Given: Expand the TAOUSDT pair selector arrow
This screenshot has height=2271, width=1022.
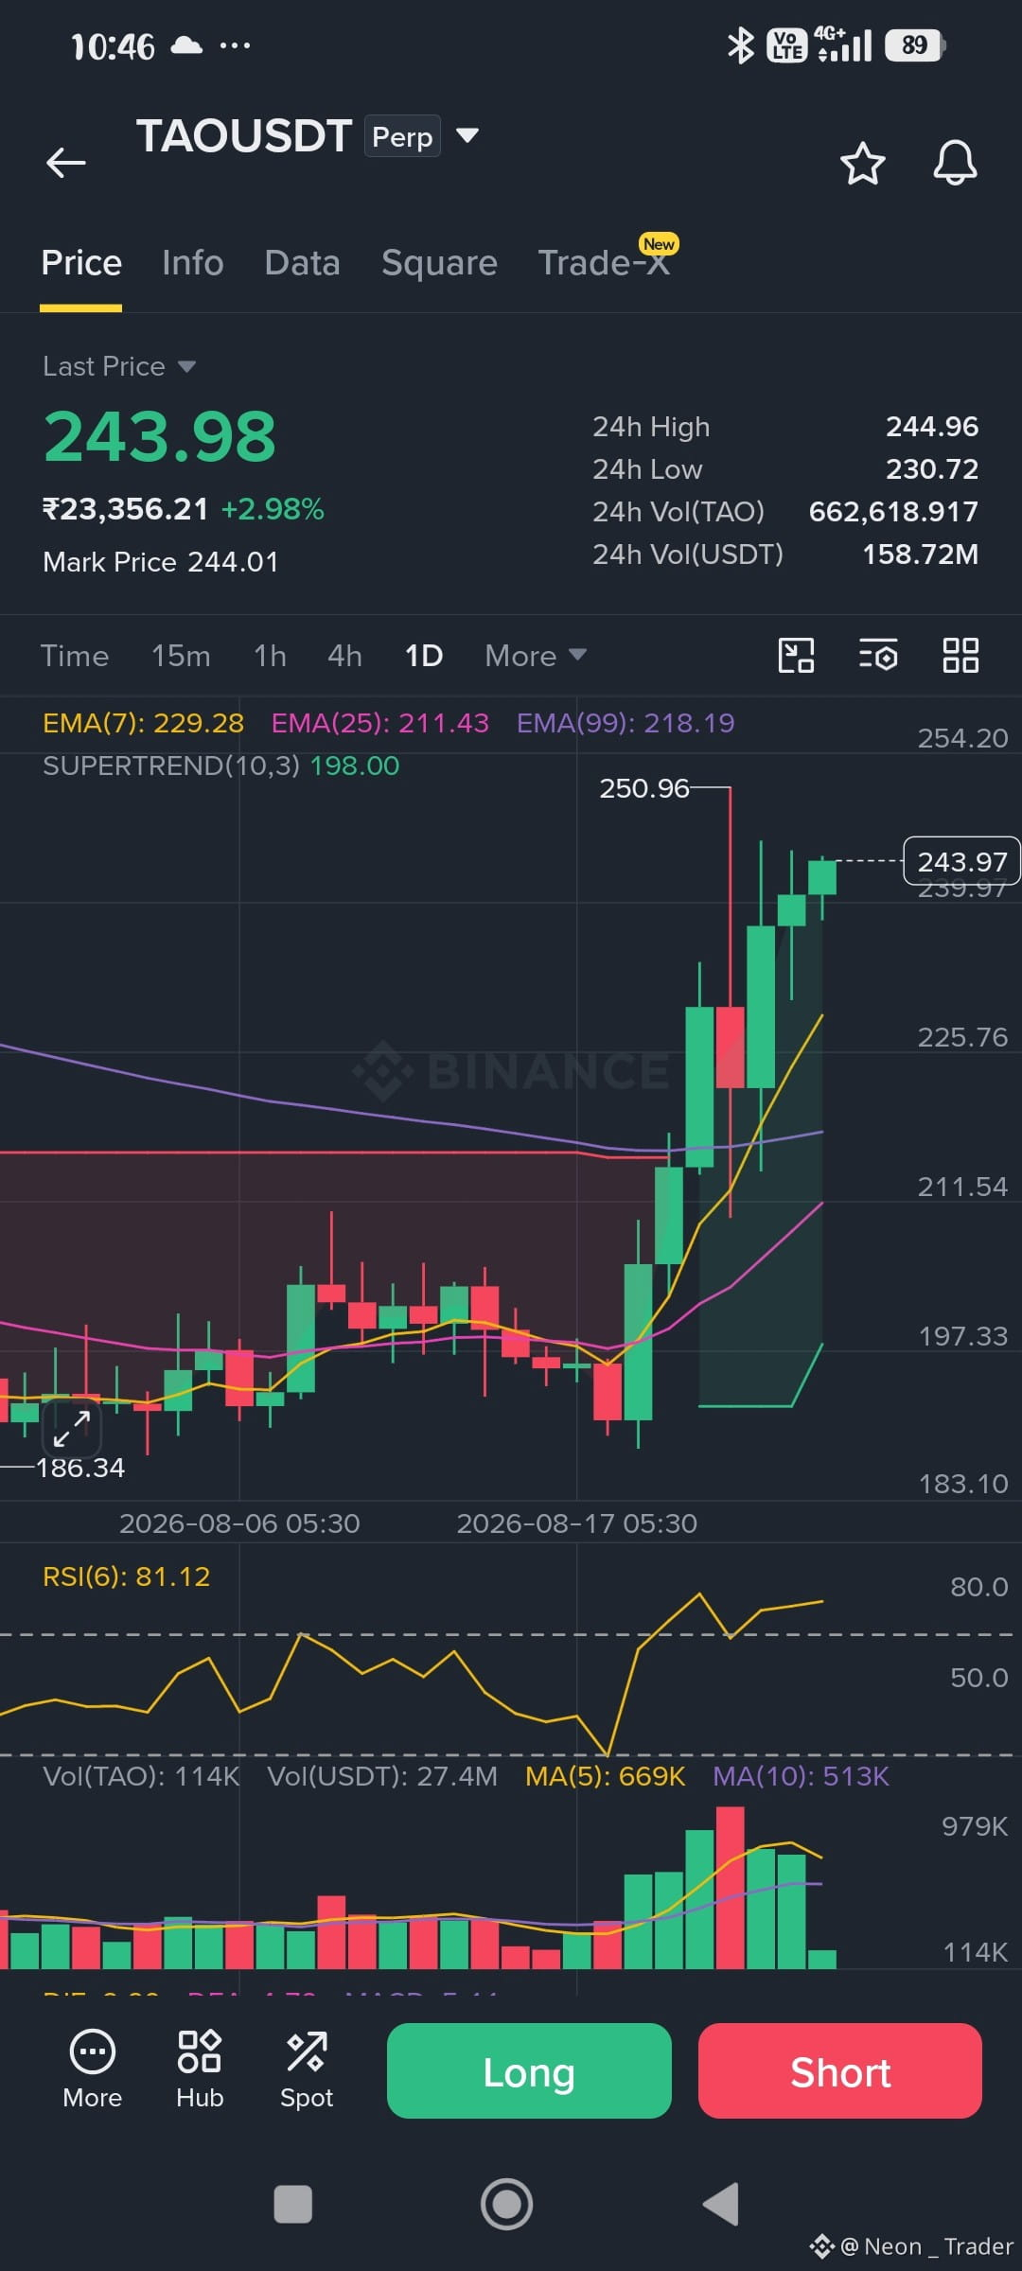Looking at the screenshot, I should tap(467, 135).
